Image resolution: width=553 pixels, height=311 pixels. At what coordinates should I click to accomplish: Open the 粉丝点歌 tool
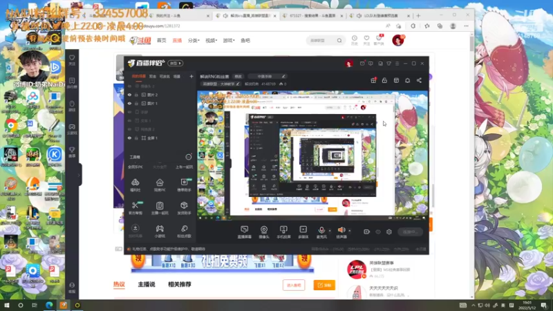coord(184,232)
